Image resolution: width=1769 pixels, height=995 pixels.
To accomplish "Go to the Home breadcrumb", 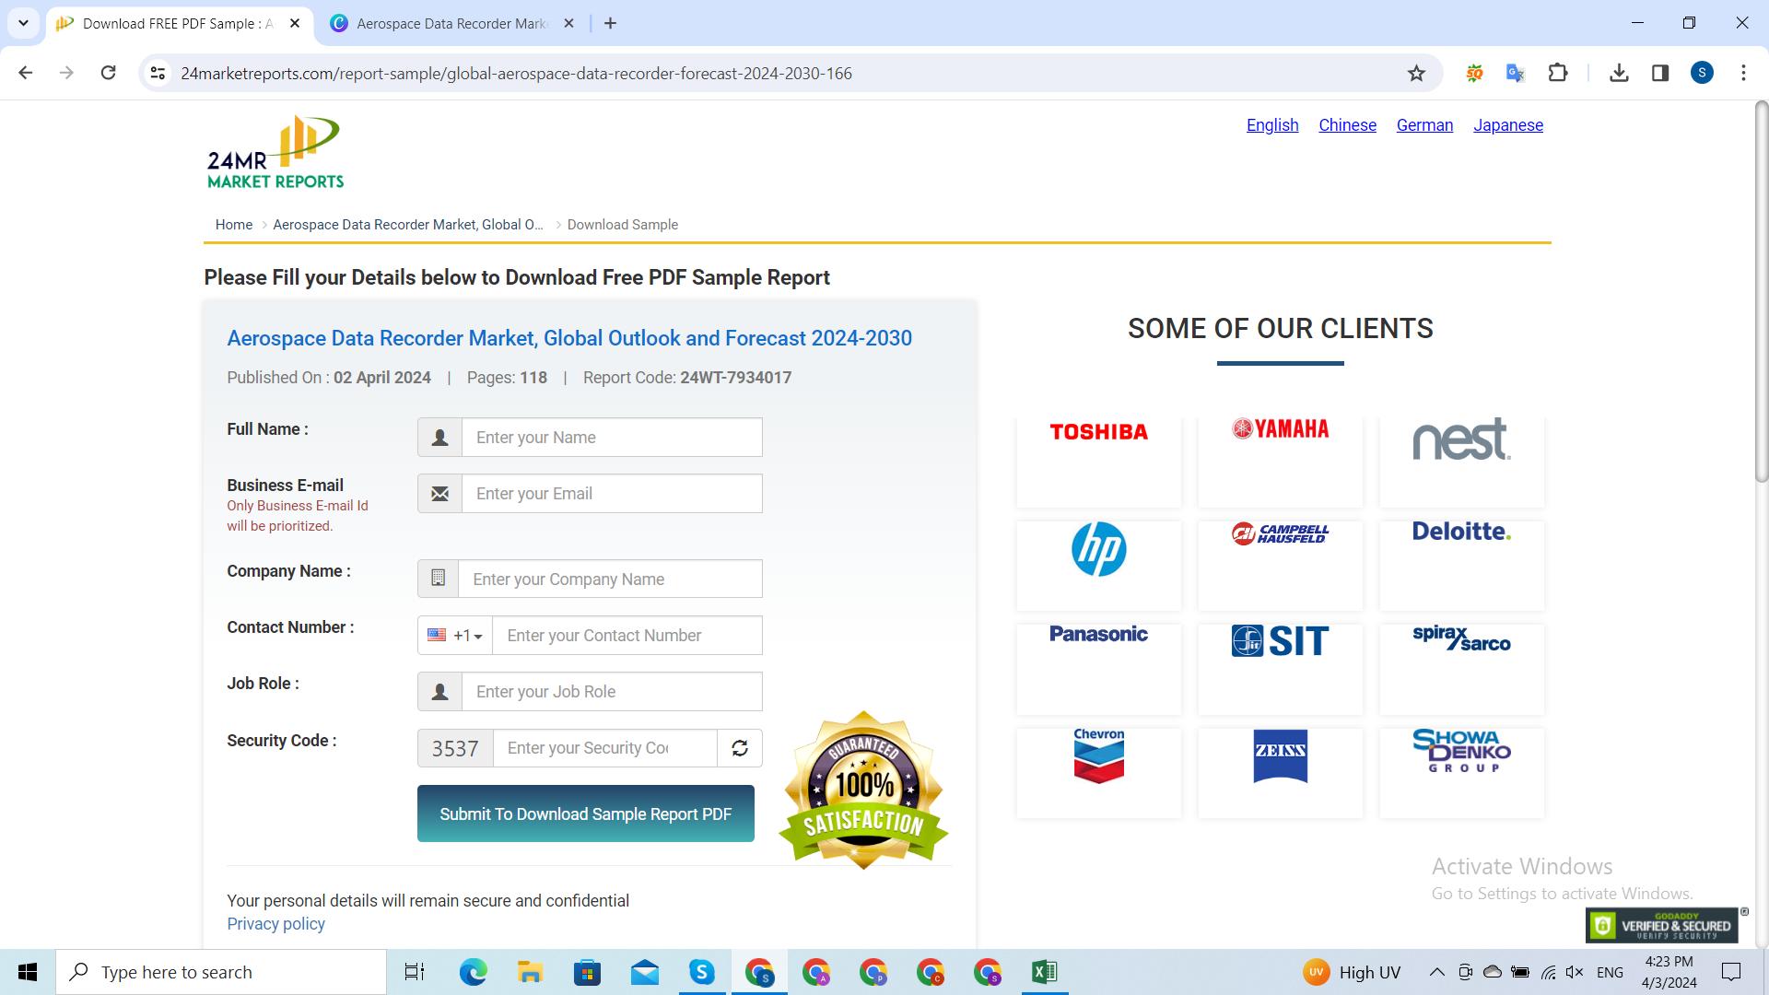I will (234, 225).
